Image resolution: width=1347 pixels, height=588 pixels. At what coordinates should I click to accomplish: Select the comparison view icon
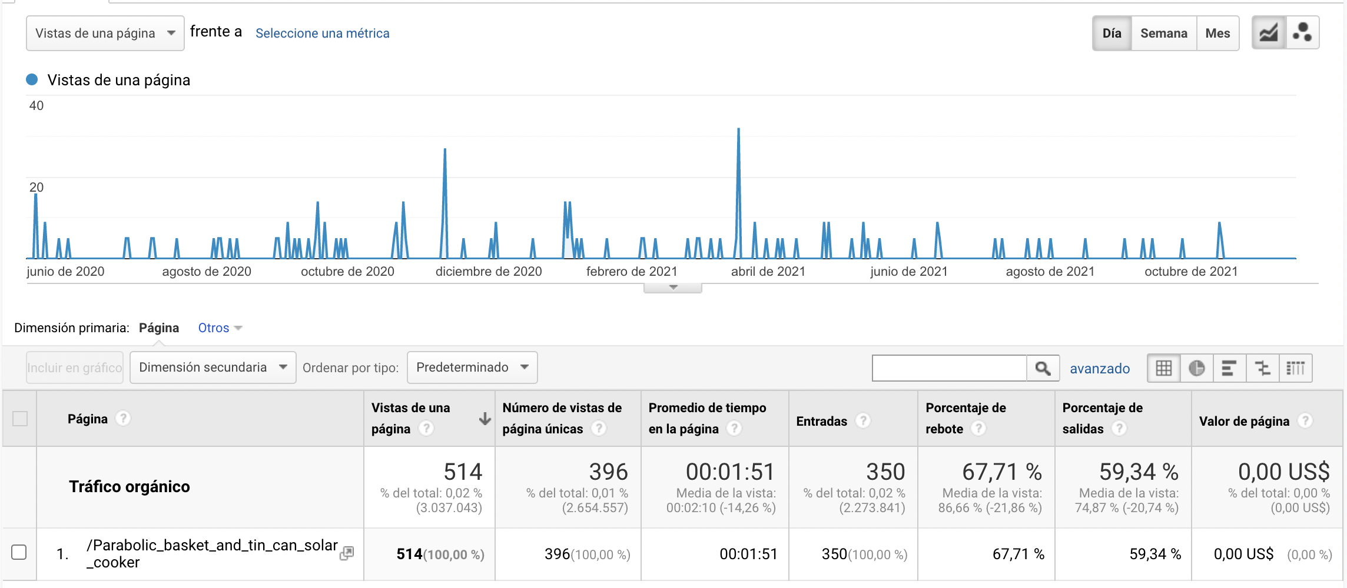pos(1262,368)
